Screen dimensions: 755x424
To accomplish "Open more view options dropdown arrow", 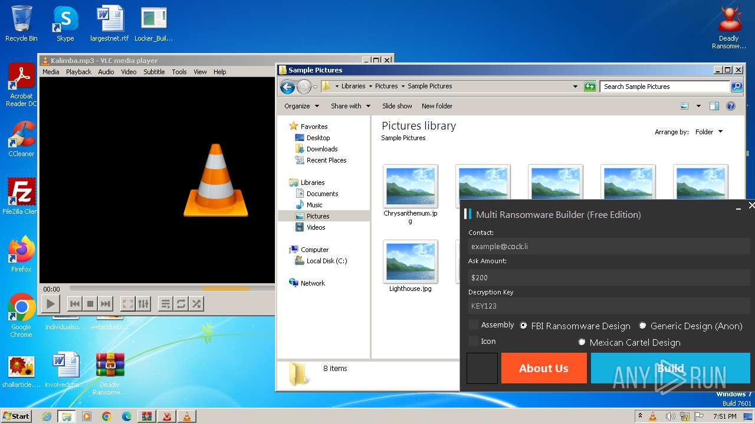I will click(698, 106).
